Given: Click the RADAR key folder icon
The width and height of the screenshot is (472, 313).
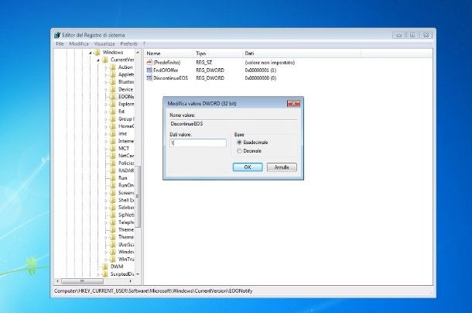Looking at the screenshot, I should click(113, 170).
